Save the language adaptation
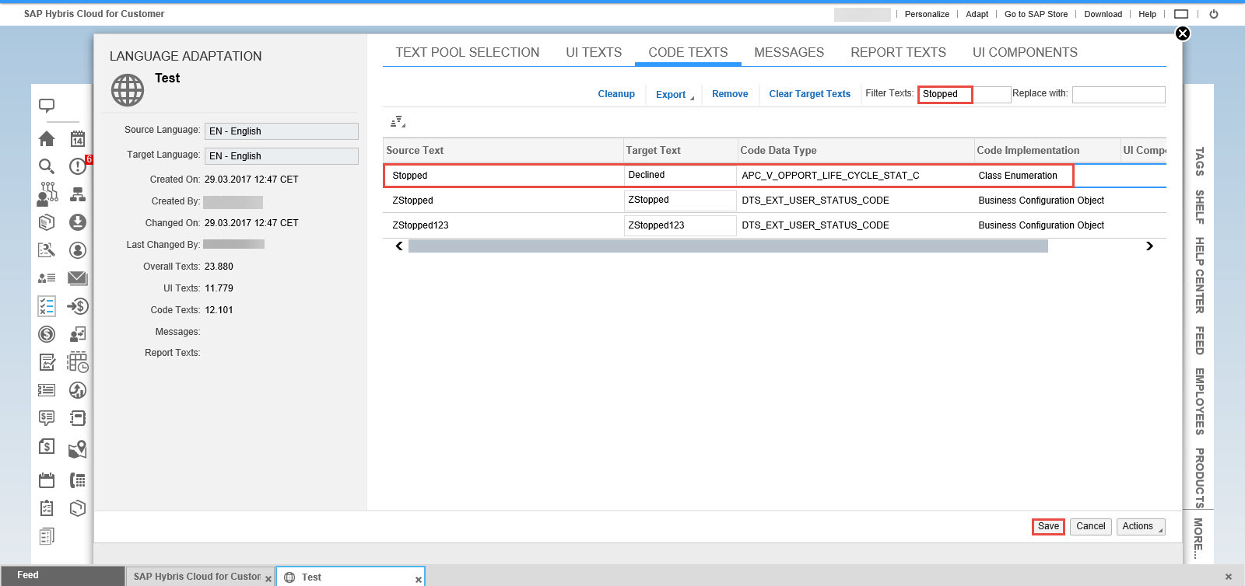 point(1048,526)
